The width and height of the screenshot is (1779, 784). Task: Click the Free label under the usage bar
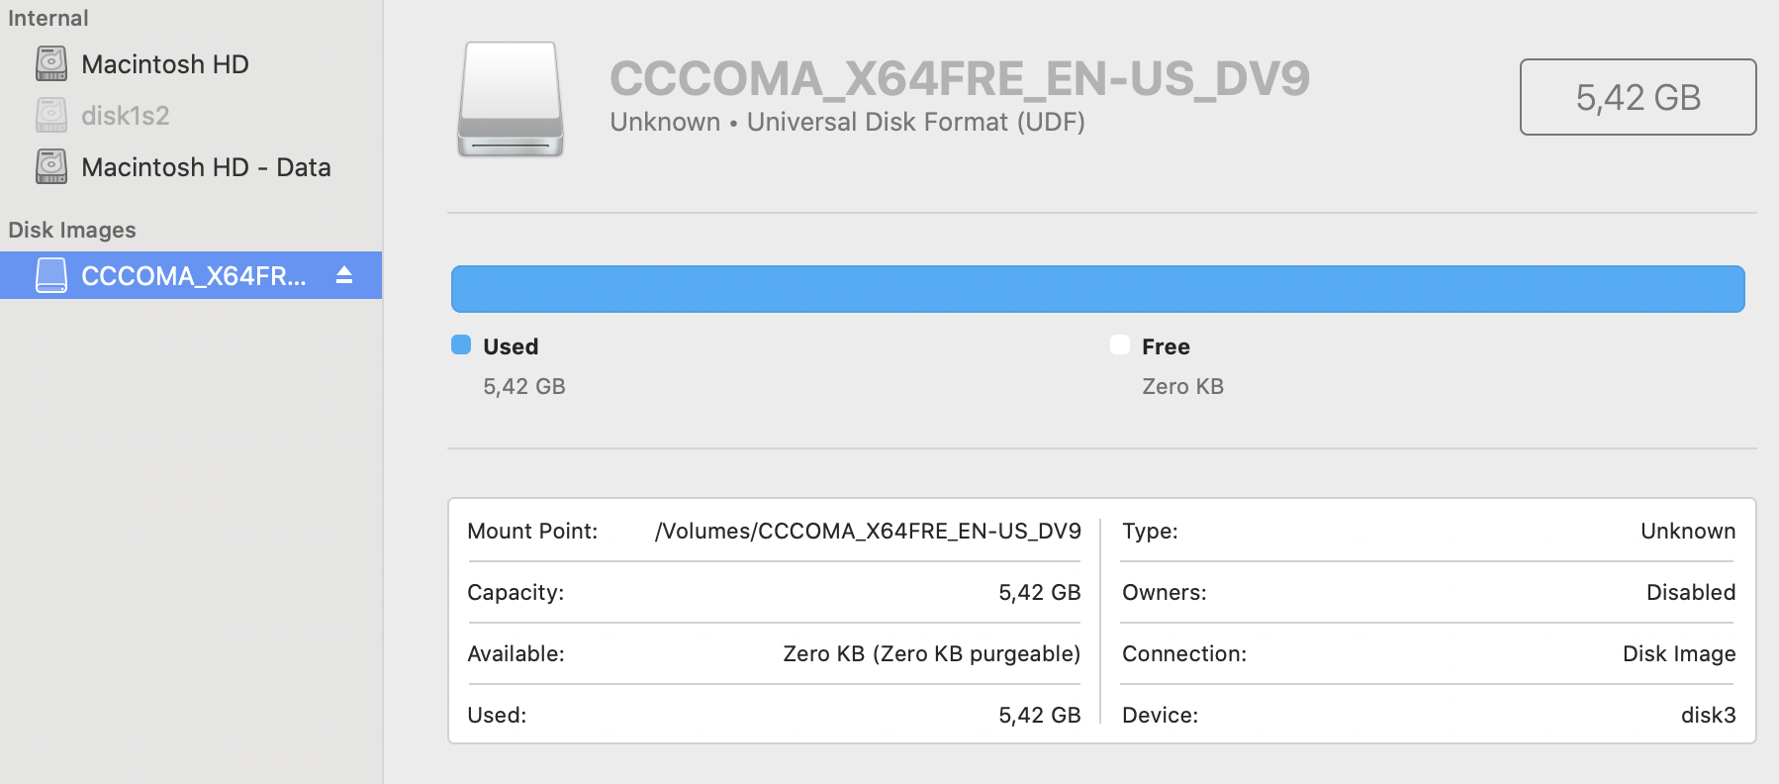(x=1166, y=346)
